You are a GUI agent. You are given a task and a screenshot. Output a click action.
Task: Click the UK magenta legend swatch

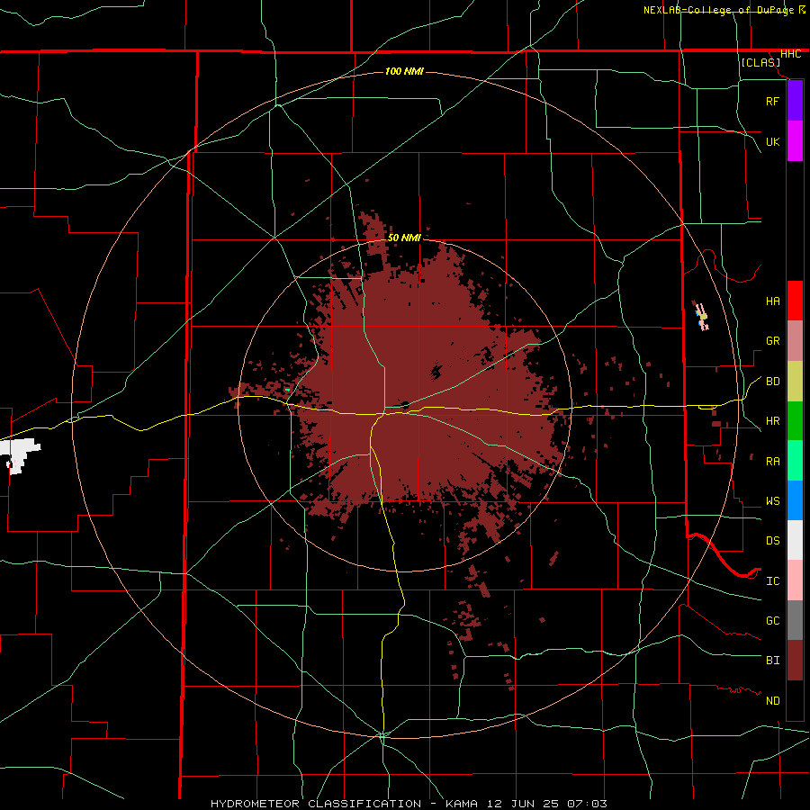coord(795,141)
